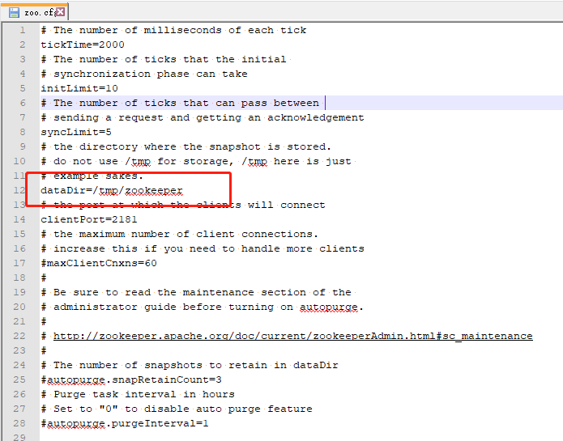Click line number 1 in the gutter
Image resolution: width=563 pixels, height=441 pixels.
(23, 30)
